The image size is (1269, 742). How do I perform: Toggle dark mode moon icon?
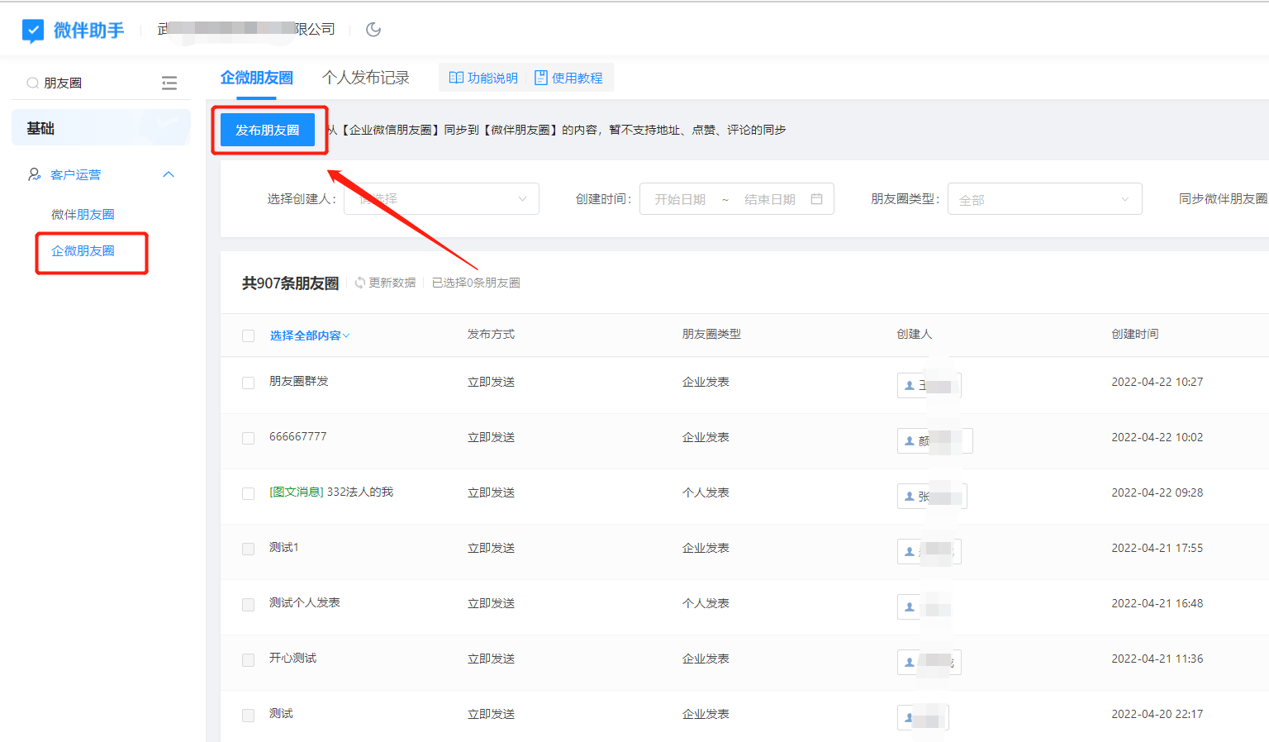373,30
